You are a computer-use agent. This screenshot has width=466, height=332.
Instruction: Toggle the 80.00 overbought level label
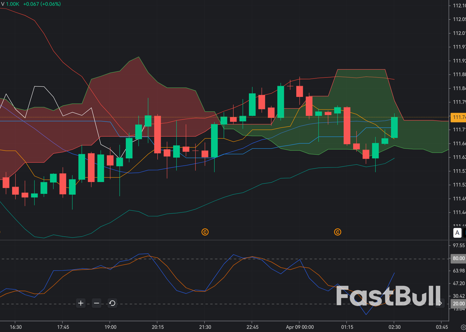(x=458, y=258)
